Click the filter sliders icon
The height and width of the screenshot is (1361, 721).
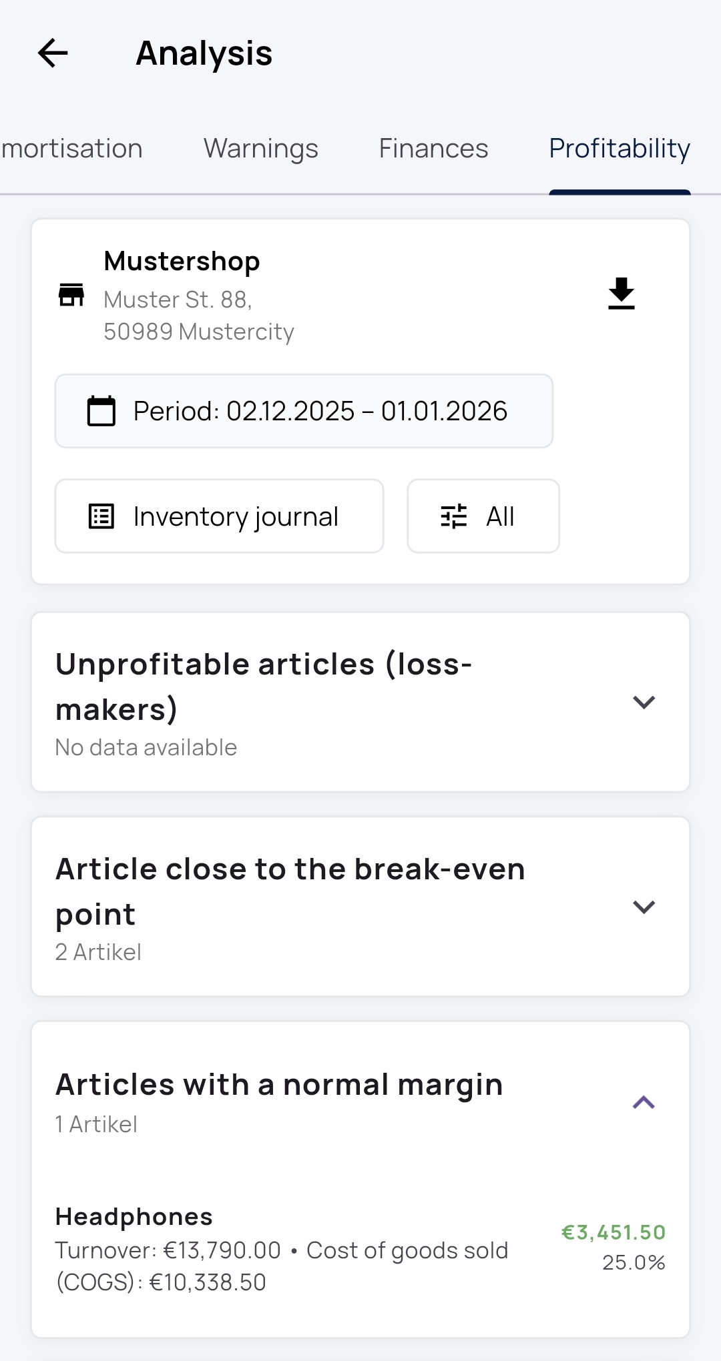[454, 516]
